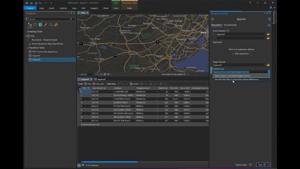The width and height of the screenshot is (300, 169).
Task: Open the map scale dropdown
Action: 93,74
